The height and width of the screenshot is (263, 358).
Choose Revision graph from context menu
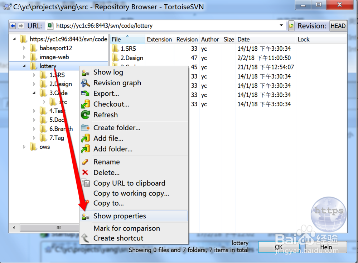click(x=134, y=83)
